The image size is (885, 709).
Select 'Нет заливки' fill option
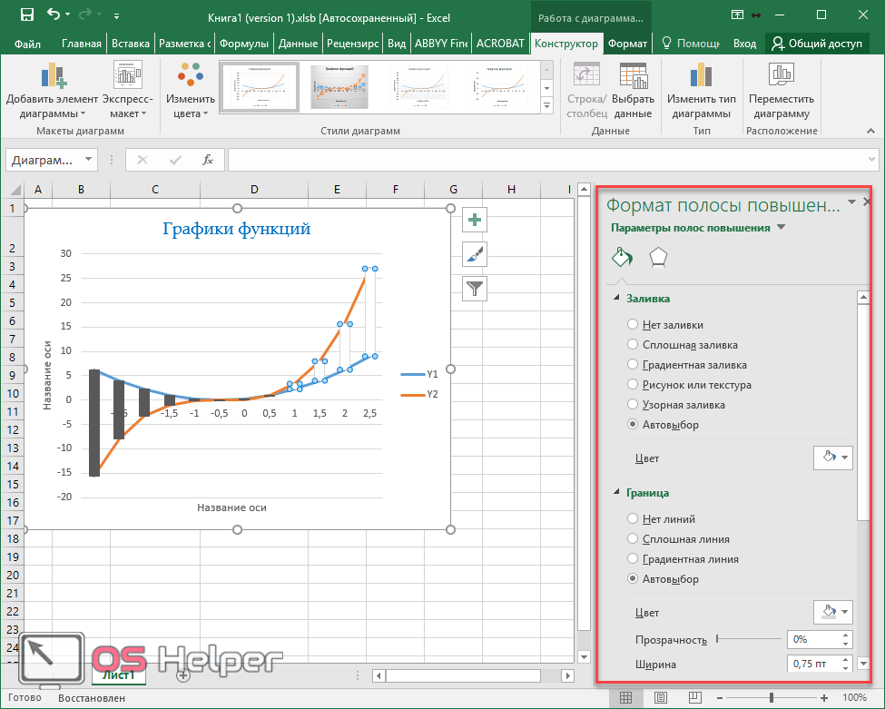633,325
